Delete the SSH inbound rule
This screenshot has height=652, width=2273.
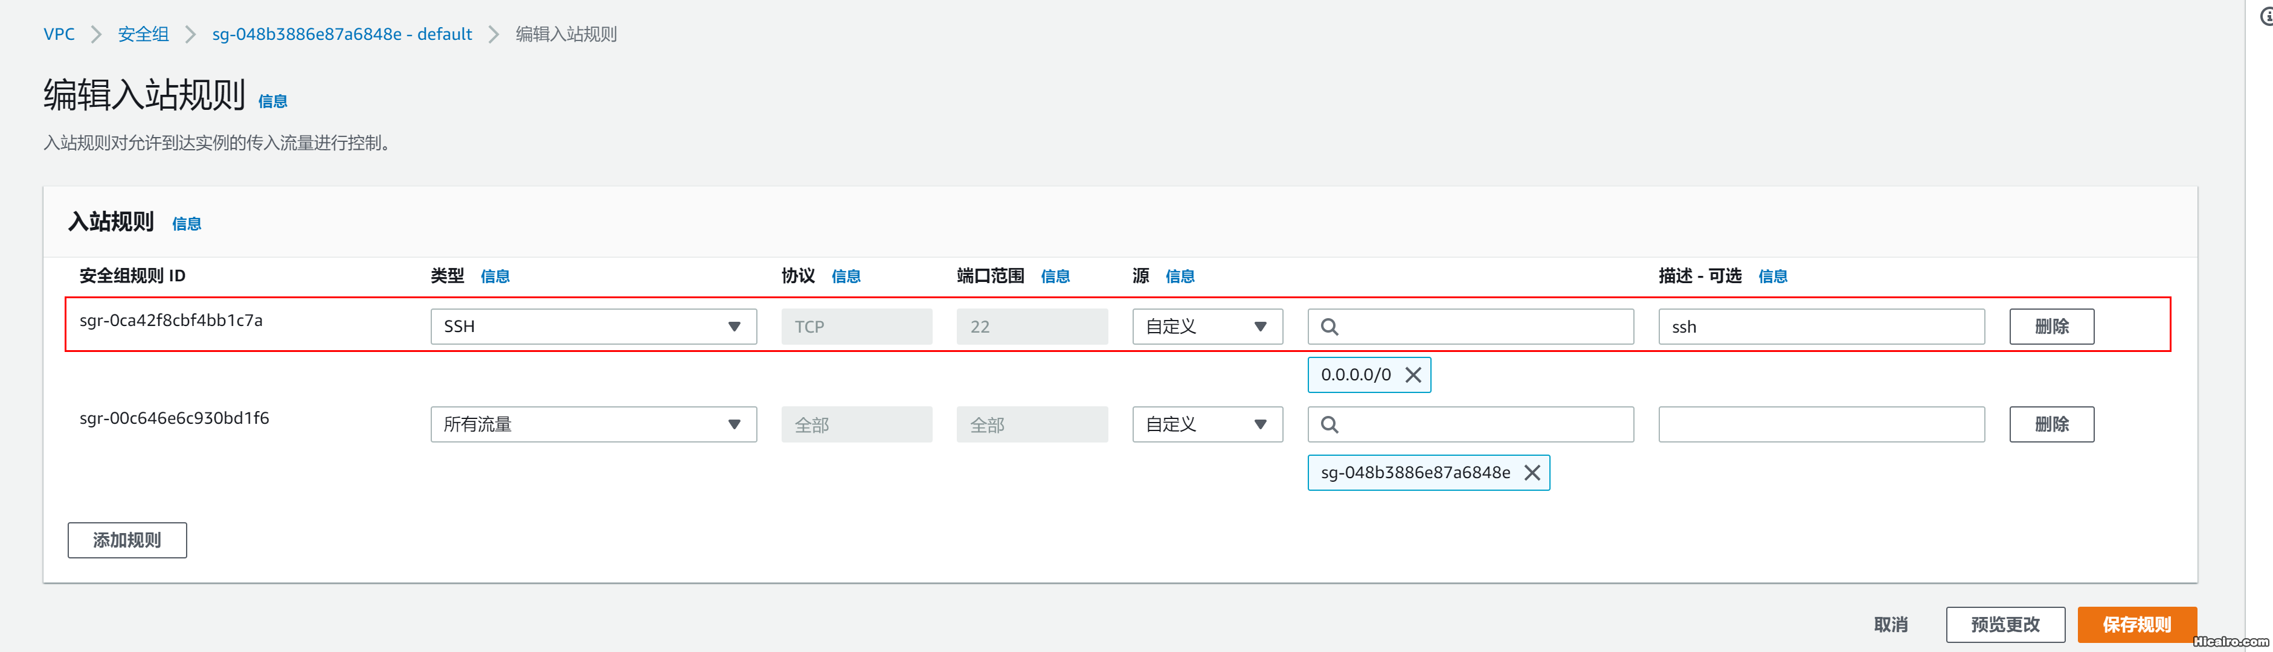pyautogui.click(x=2051, y=327)
